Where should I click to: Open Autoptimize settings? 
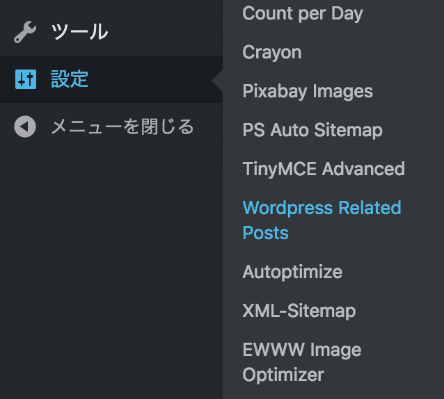point(292,272)
